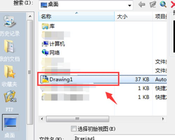This screenshot has width=175, height=140.
Task: Enable the 选择初始视图 checkbox
Action: coord(74,129)
